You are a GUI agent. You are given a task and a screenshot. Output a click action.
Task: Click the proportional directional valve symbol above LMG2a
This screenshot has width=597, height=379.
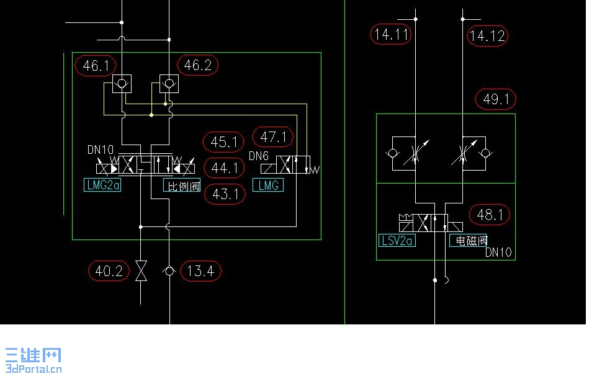tap(145, 165)
